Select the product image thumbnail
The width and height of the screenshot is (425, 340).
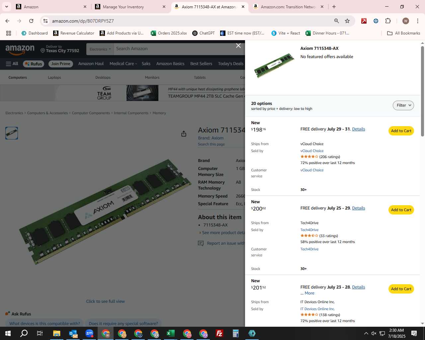[x=12, y=133]
